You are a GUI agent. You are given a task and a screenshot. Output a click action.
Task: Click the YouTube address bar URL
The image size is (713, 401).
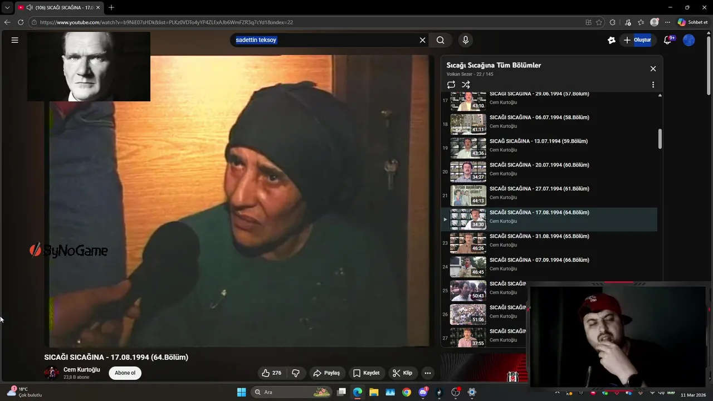[x=166, y=22]
